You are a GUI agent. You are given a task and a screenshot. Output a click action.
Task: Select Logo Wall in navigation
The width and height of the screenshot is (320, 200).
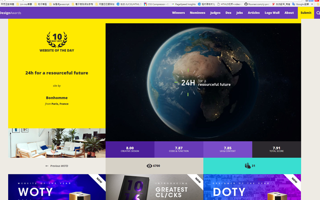click(272, 13)
